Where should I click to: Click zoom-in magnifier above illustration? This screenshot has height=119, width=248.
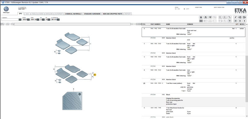coord(2,24)
